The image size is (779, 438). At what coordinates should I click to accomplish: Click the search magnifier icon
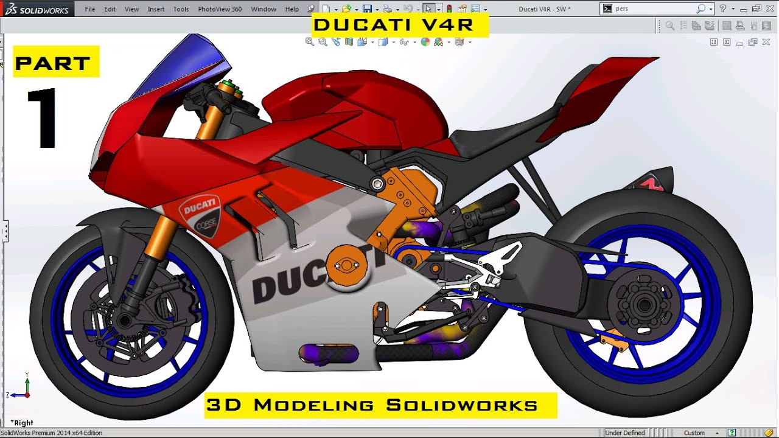701,9
